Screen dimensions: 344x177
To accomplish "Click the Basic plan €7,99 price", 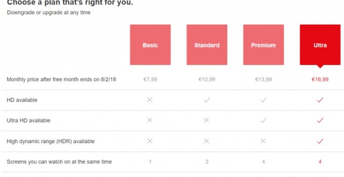I will (150, 80).
